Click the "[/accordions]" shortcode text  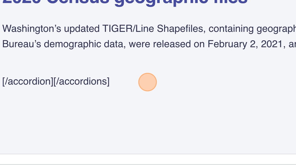pyautogui.click(x=82, y=81)
